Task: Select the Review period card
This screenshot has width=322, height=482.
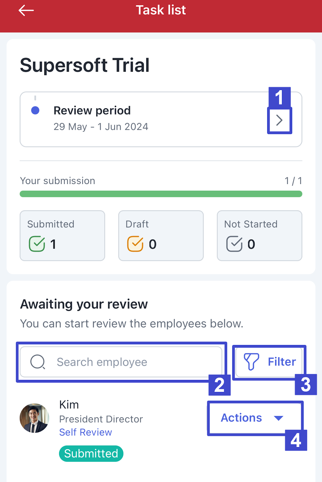Action: (161, 119)
